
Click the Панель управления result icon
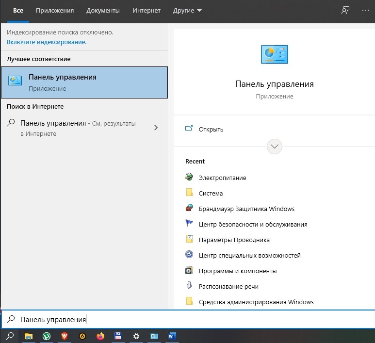15,81
